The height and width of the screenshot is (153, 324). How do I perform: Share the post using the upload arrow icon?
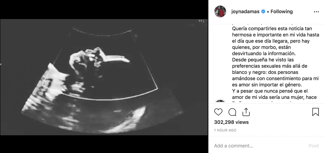tap(246, 112)
